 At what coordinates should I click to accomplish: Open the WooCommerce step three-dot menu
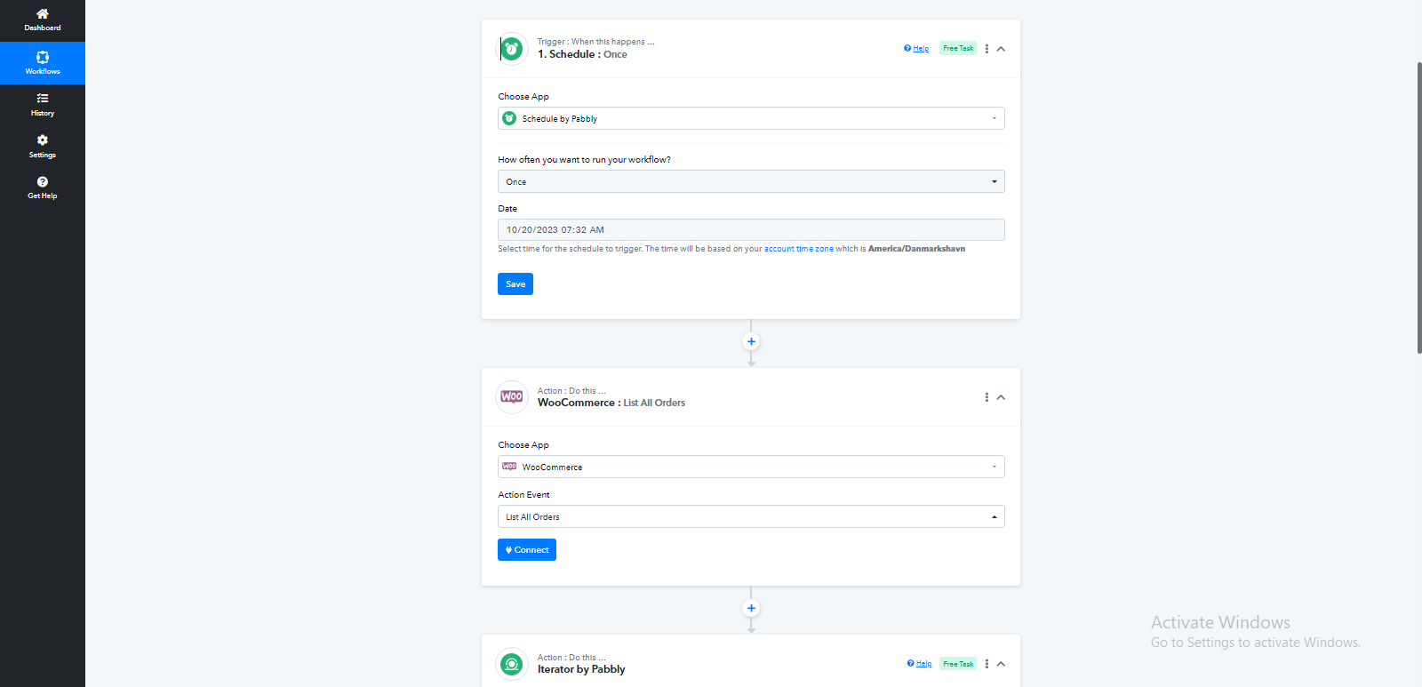[x=987, y=397]
